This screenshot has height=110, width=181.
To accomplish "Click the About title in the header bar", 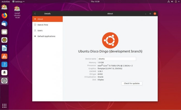I will [x=110, y=14].
